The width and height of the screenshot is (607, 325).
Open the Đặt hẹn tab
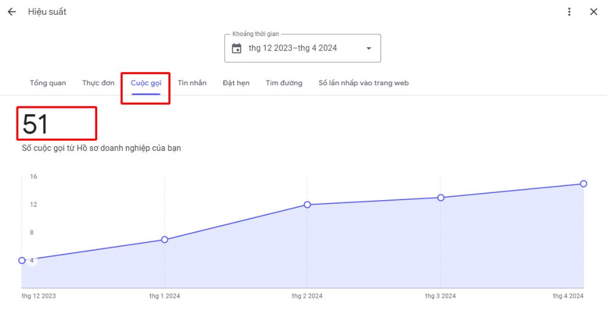click(236, 83)
